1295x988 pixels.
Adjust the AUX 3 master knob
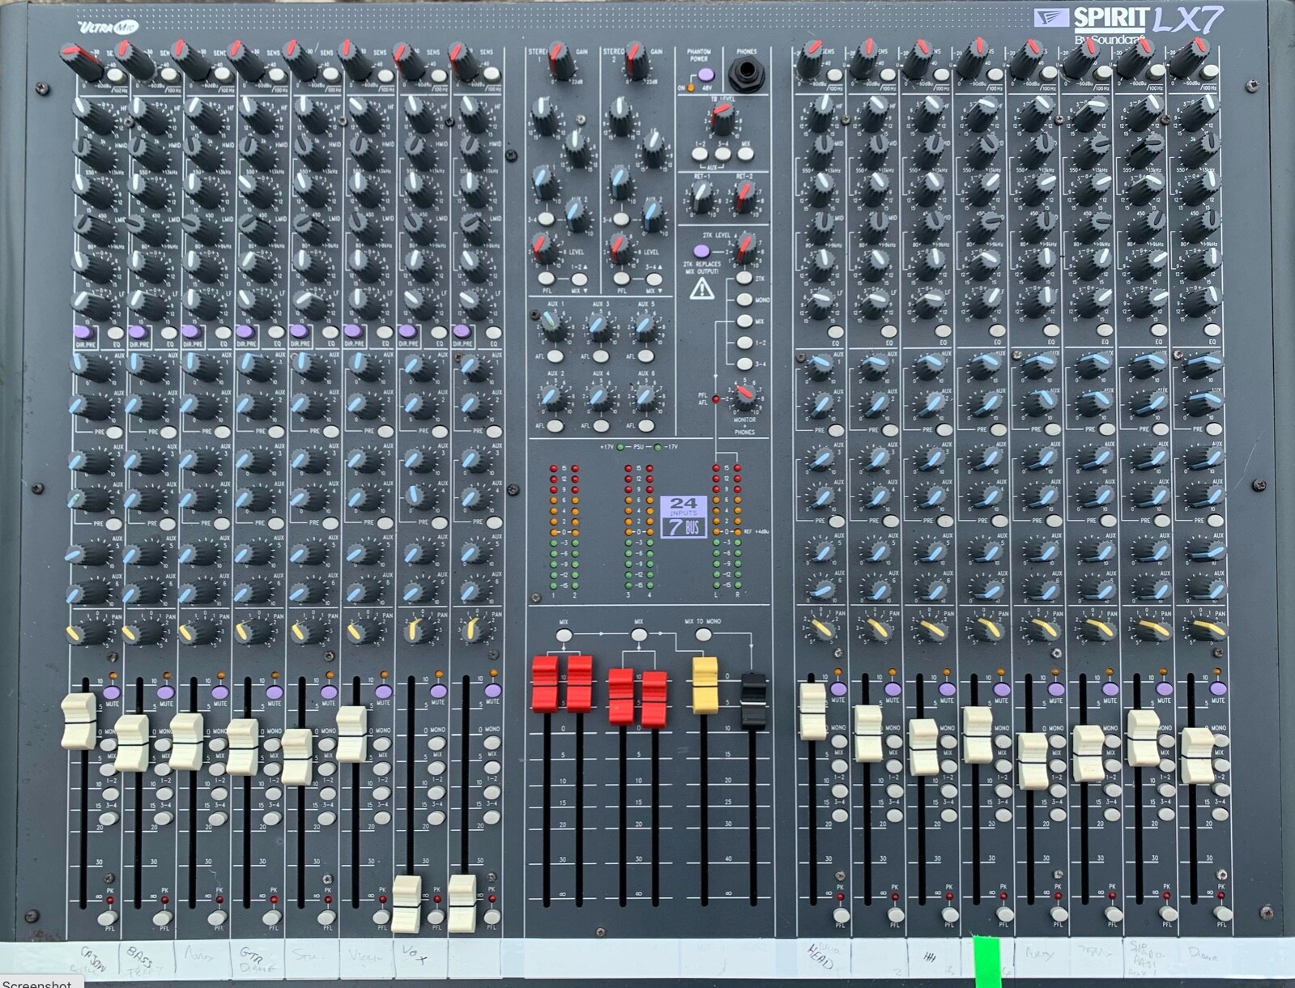pyautogui.click(x=600, y=328)
